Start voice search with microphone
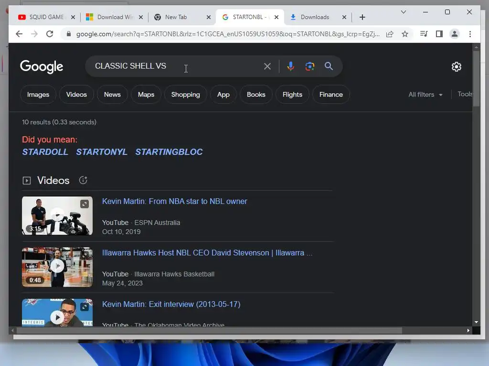489x366 pixels. coord(290,66)
